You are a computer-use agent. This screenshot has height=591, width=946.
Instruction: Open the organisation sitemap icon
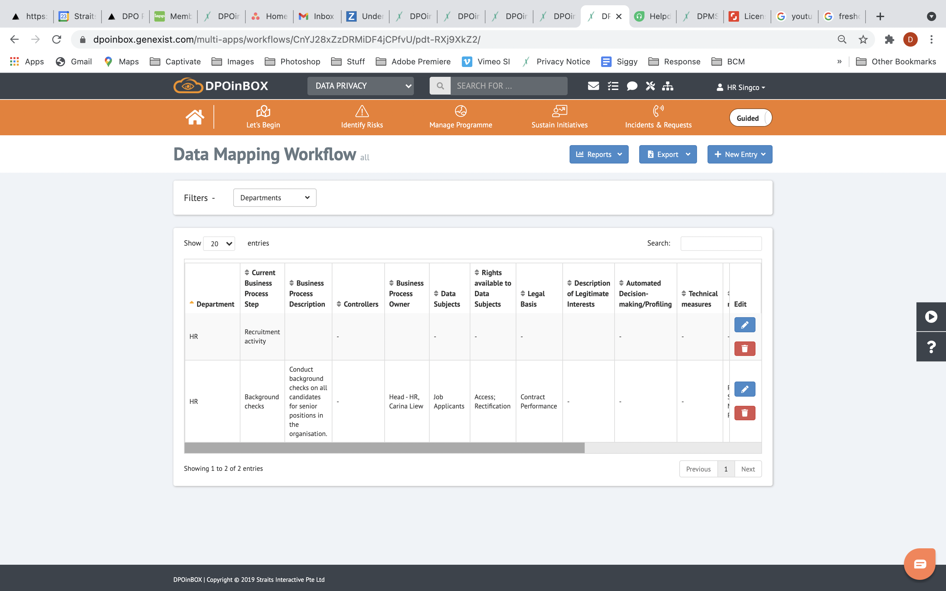[667, 86]
